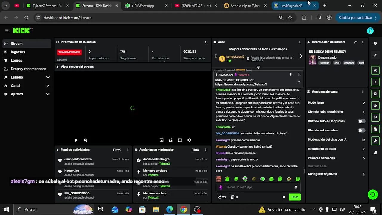Viewport: 382px width, 215px height.
Task: Open Logros in left navigation
Action: pos(27,60)
